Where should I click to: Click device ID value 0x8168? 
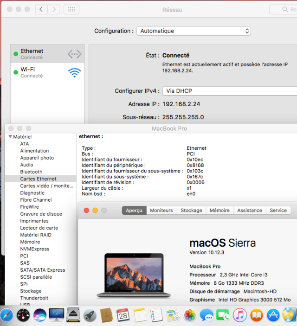click(195, 166)
